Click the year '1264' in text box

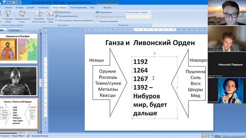point(140,70)
